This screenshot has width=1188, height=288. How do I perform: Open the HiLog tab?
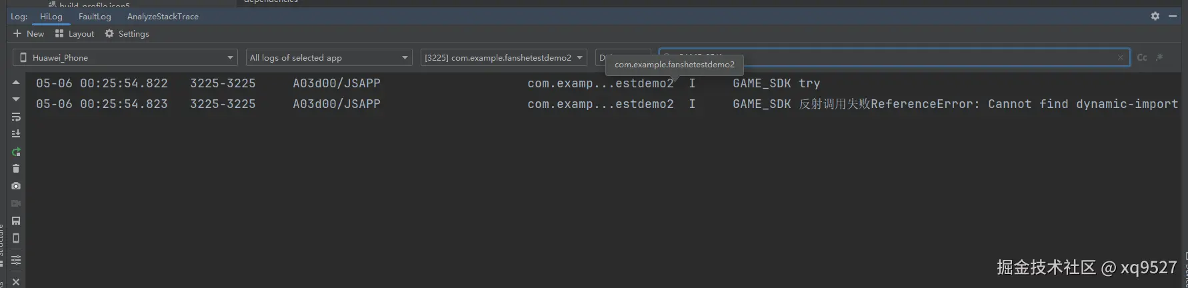pyautogui.click(x=51, y=16)
